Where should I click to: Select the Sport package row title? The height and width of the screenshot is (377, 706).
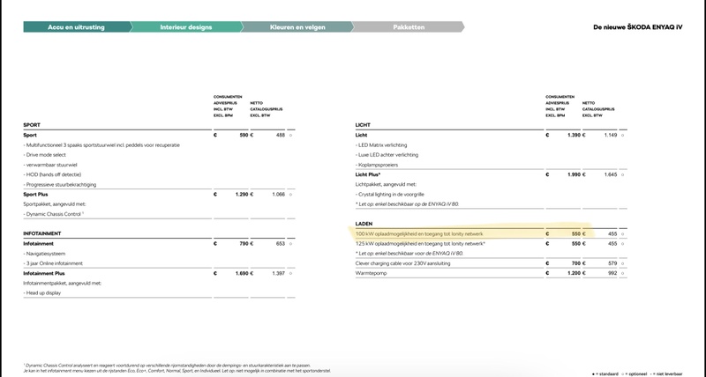click(x=30, y=135)
